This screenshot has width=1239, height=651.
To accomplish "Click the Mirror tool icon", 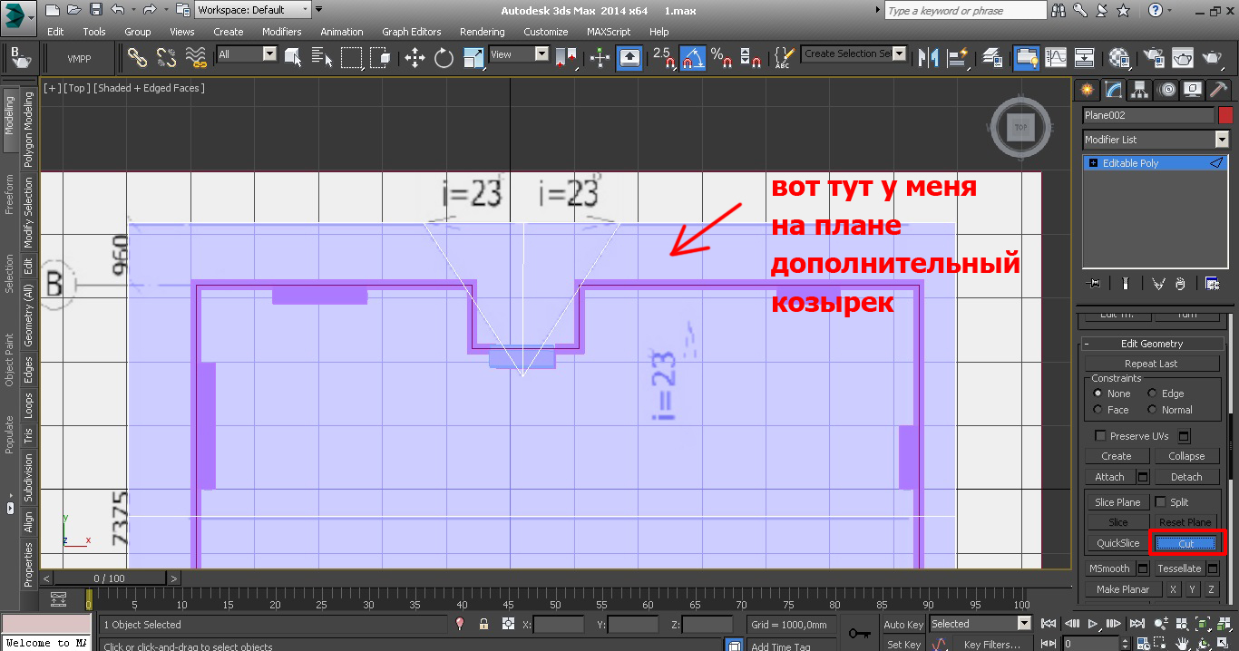I will [x=927, y=58].
